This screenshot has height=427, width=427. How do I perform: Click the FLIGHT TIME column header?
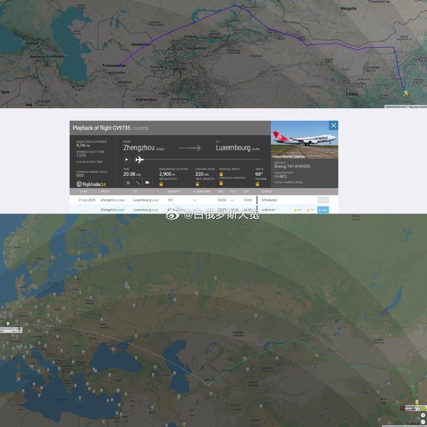tap(202, 192)
